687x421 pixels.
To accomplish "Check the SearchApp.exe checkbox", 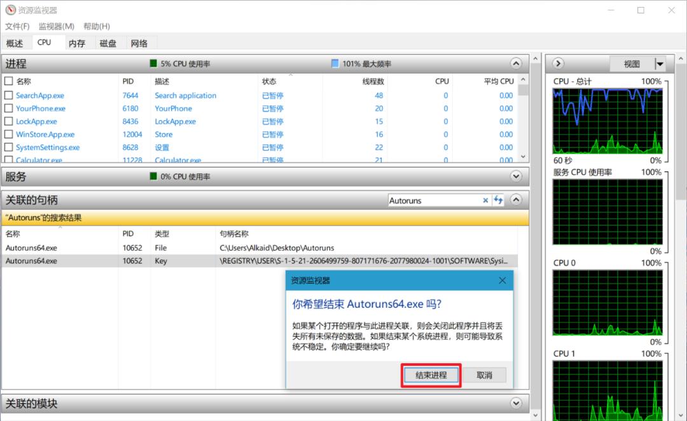I will point(9,95).
